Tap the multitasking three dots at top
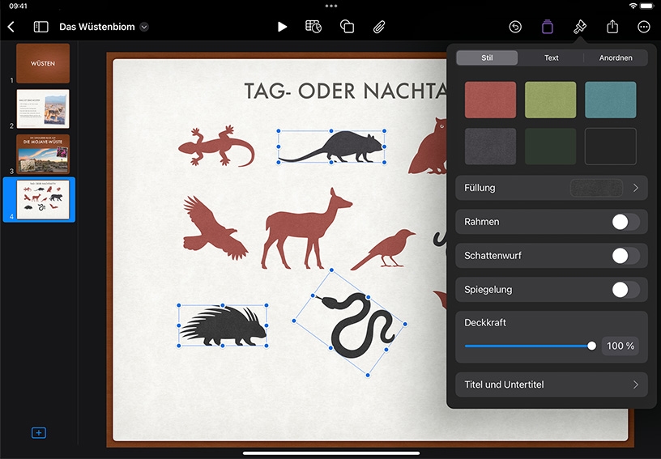The width and height of the screenshot is (661, 459). tap(331, 6)
